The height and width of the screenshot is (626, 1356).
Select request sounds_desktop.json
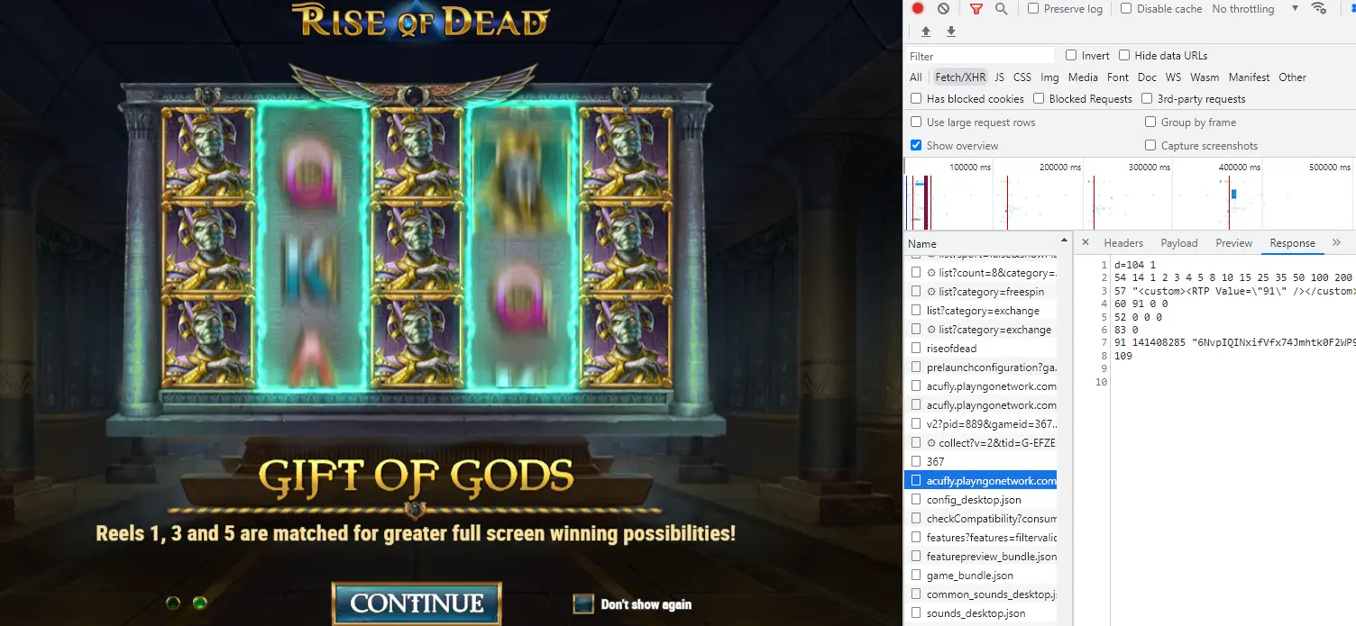pos(981,613)
